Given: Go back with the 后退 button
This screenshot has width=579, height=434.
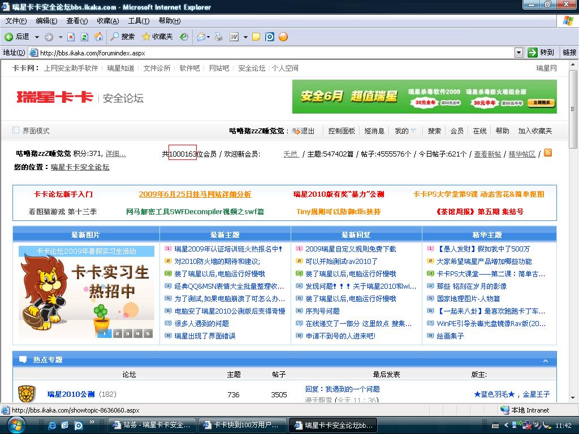Looking at the screenshot, I should click(x=16, y=37).
